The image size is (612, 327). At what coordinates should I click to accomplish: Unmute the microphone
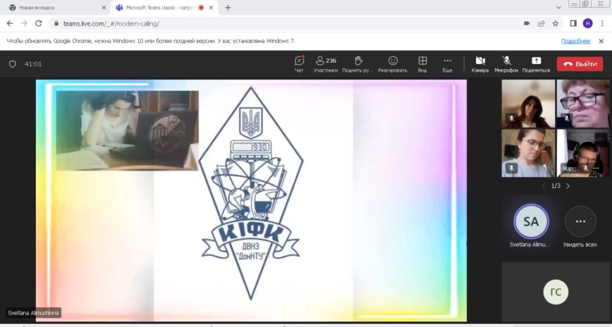[506, 64]
